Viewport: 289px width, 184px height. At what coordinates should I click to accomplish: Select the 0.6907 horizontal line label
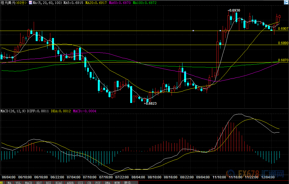(283, 29)
